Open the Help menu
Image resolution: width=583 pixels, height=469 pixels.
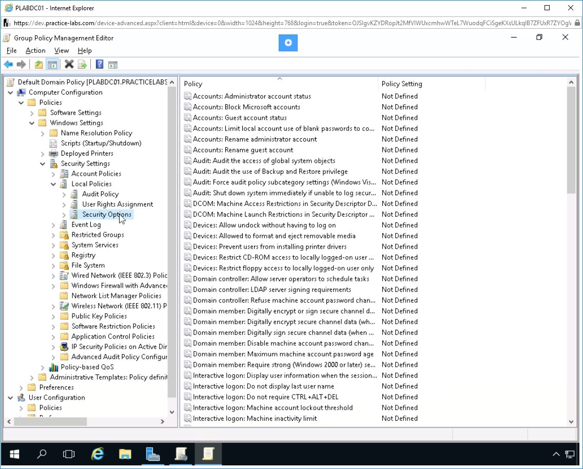(x=84, y=51)
